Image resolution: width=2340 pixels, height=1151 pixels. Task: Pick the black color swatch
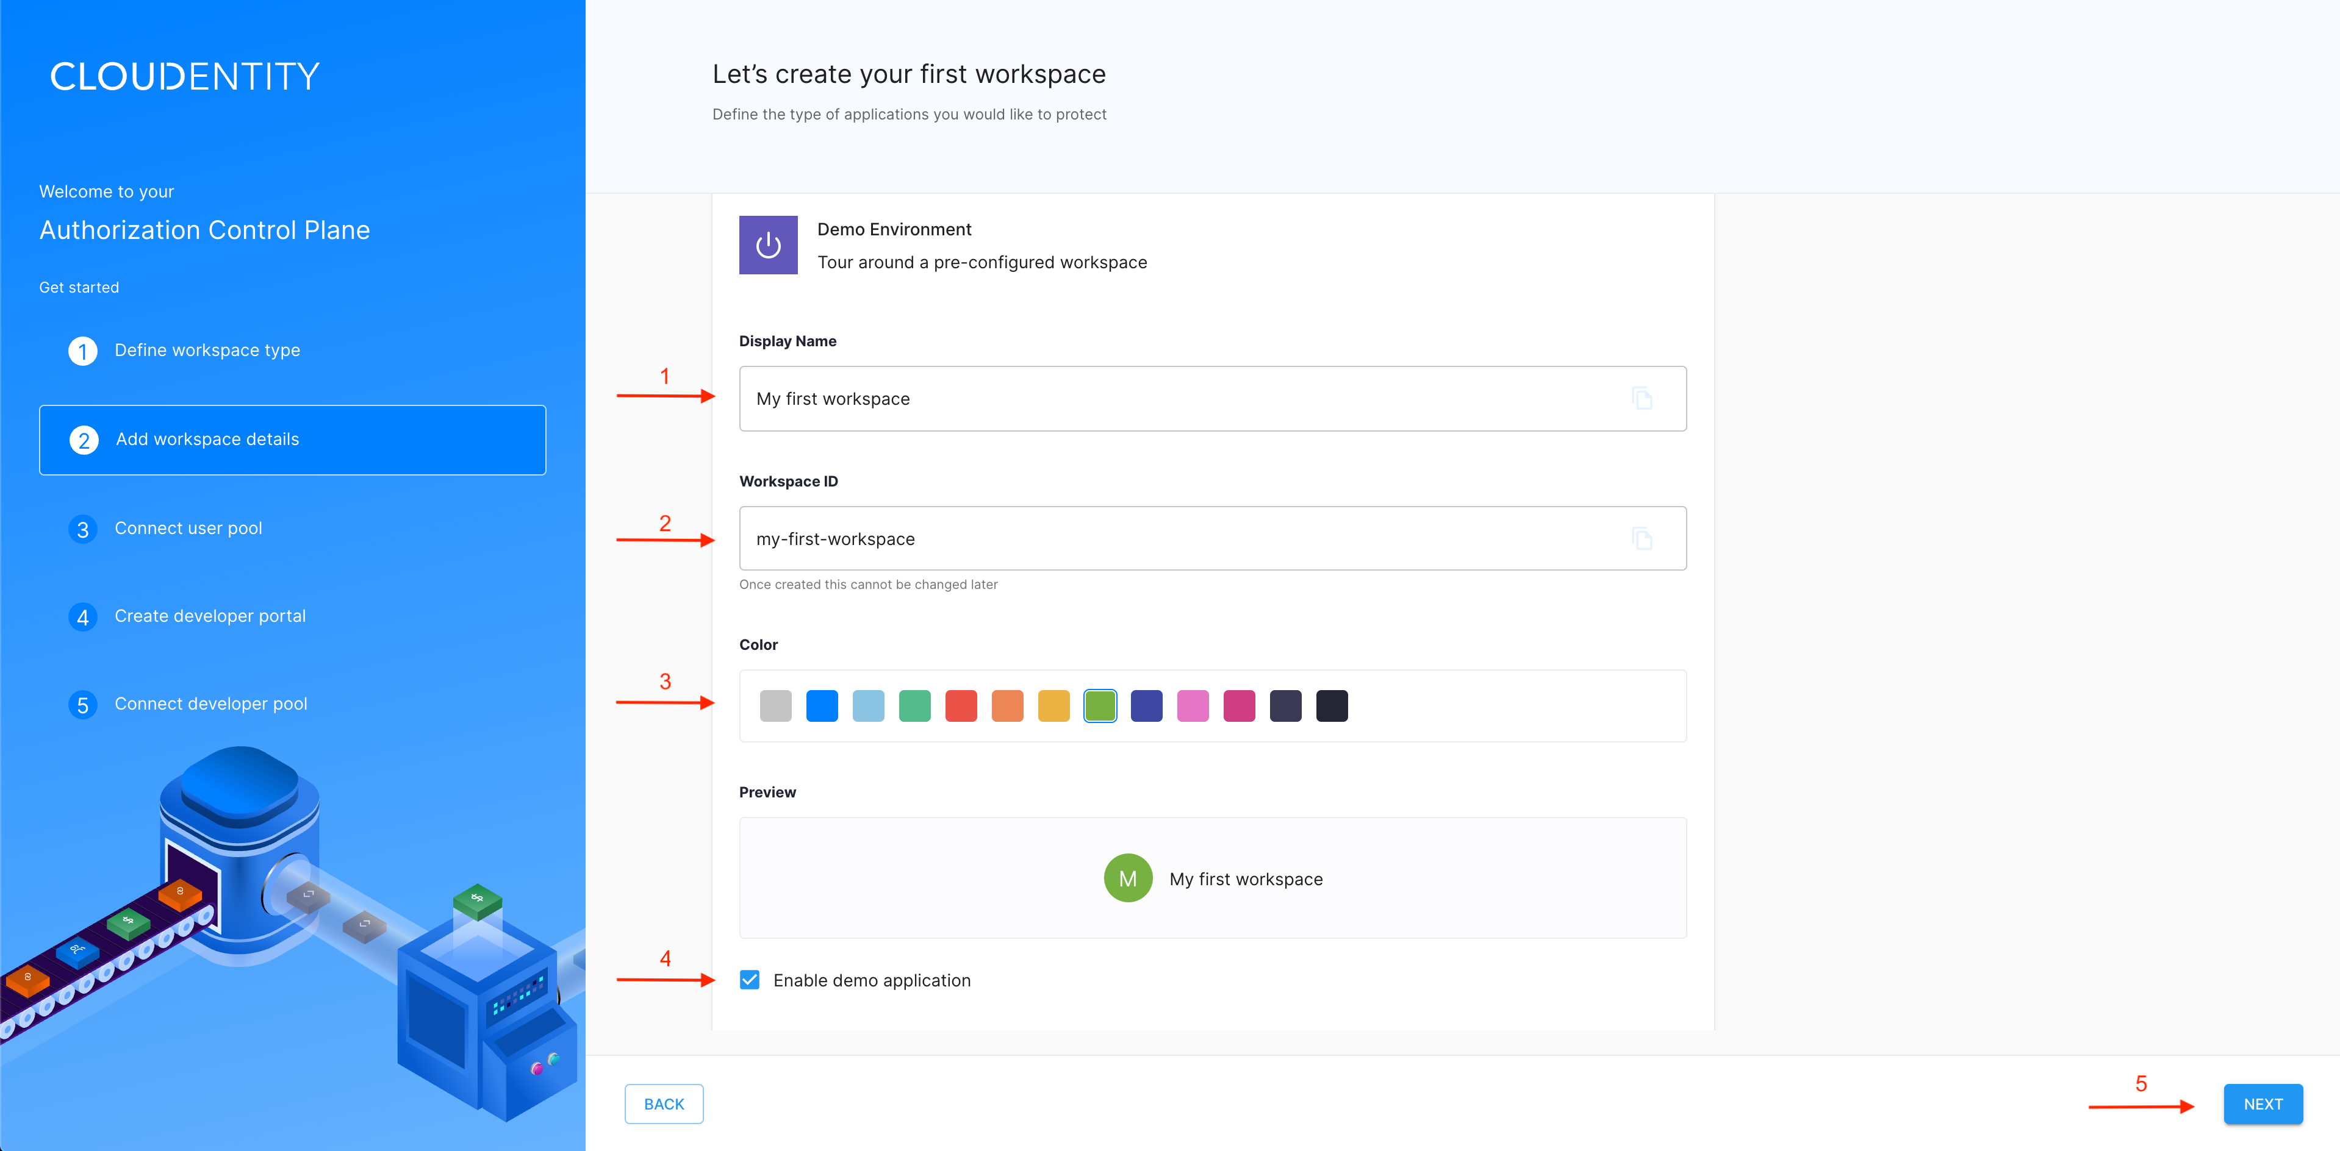[x=1332, y=705]
